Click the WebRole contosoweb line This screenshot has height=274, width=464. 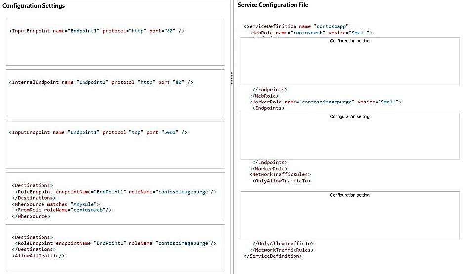tap(311, 33)
